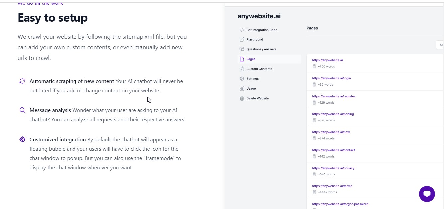Click word-count icon beside ~576 words
444x209 pixels.
point(314,120)
